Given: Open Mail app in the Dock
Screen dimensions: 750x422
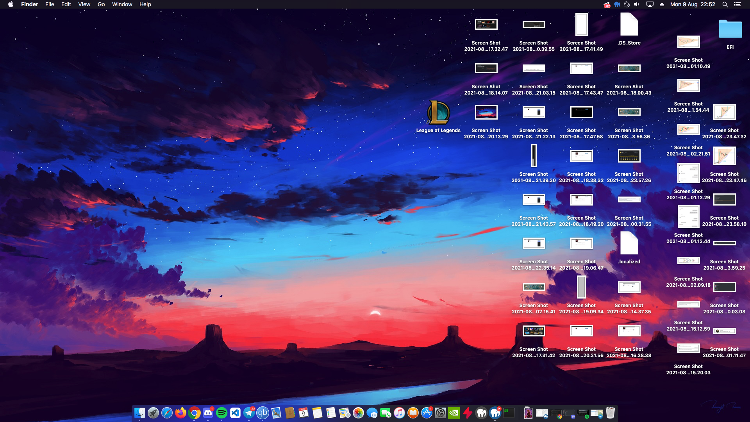Looking at the screenshot, I should click(276, 413).
